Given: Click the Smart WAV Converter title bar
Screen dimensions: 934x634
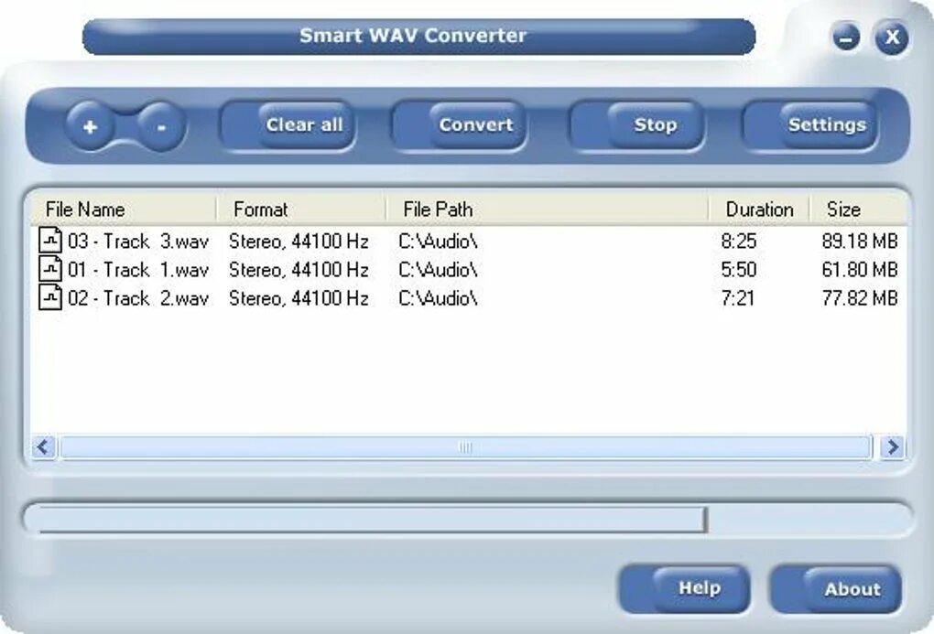Looking at the screenshot, I should 418,37.
